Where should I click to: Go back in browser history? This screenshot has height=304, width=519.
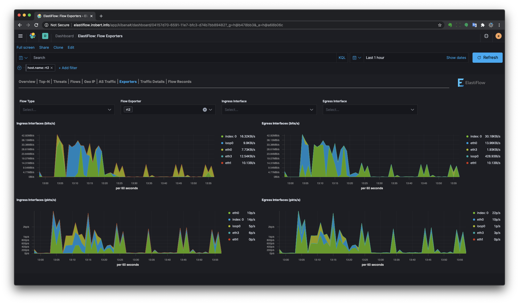(x=20, y=25)
